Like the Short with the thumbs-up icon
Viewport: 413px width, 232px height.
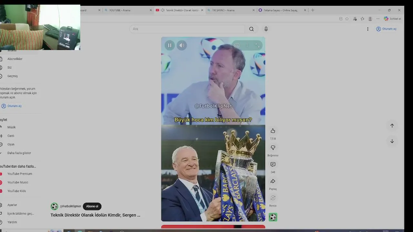coord(273,131)
